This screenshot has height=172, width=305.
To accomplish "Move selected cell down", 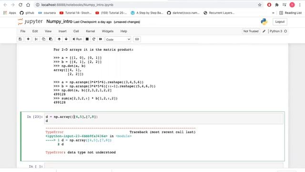I will (66, 39).
